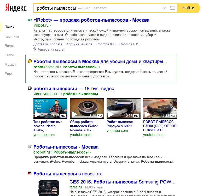The width and height of the screenshot is (209, 196).
Task: Play the 3:24 Roomba video thumbnail
Action: coord(87,108)
